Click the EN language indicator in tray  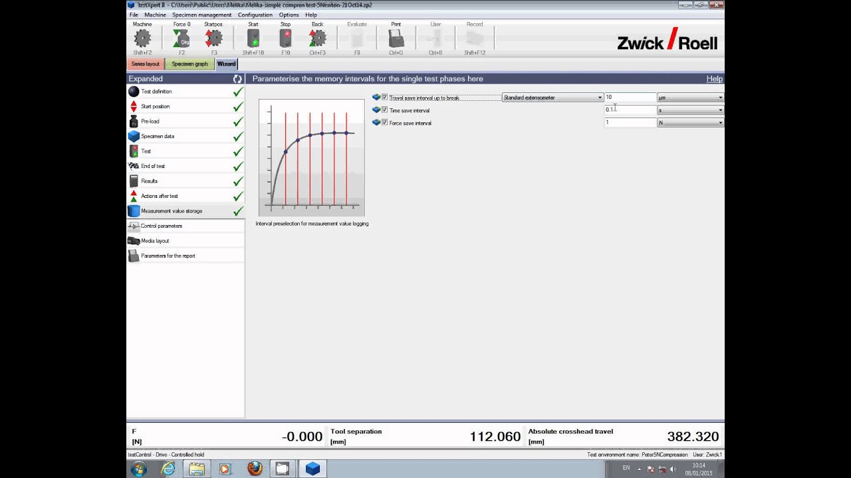click(626, 469)
